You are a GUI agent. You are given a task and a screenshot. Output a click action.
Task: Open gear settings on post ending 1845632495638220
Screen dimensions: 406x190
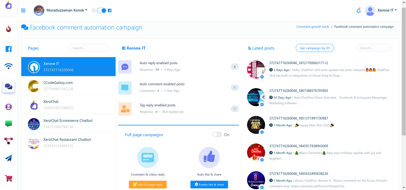262,188
